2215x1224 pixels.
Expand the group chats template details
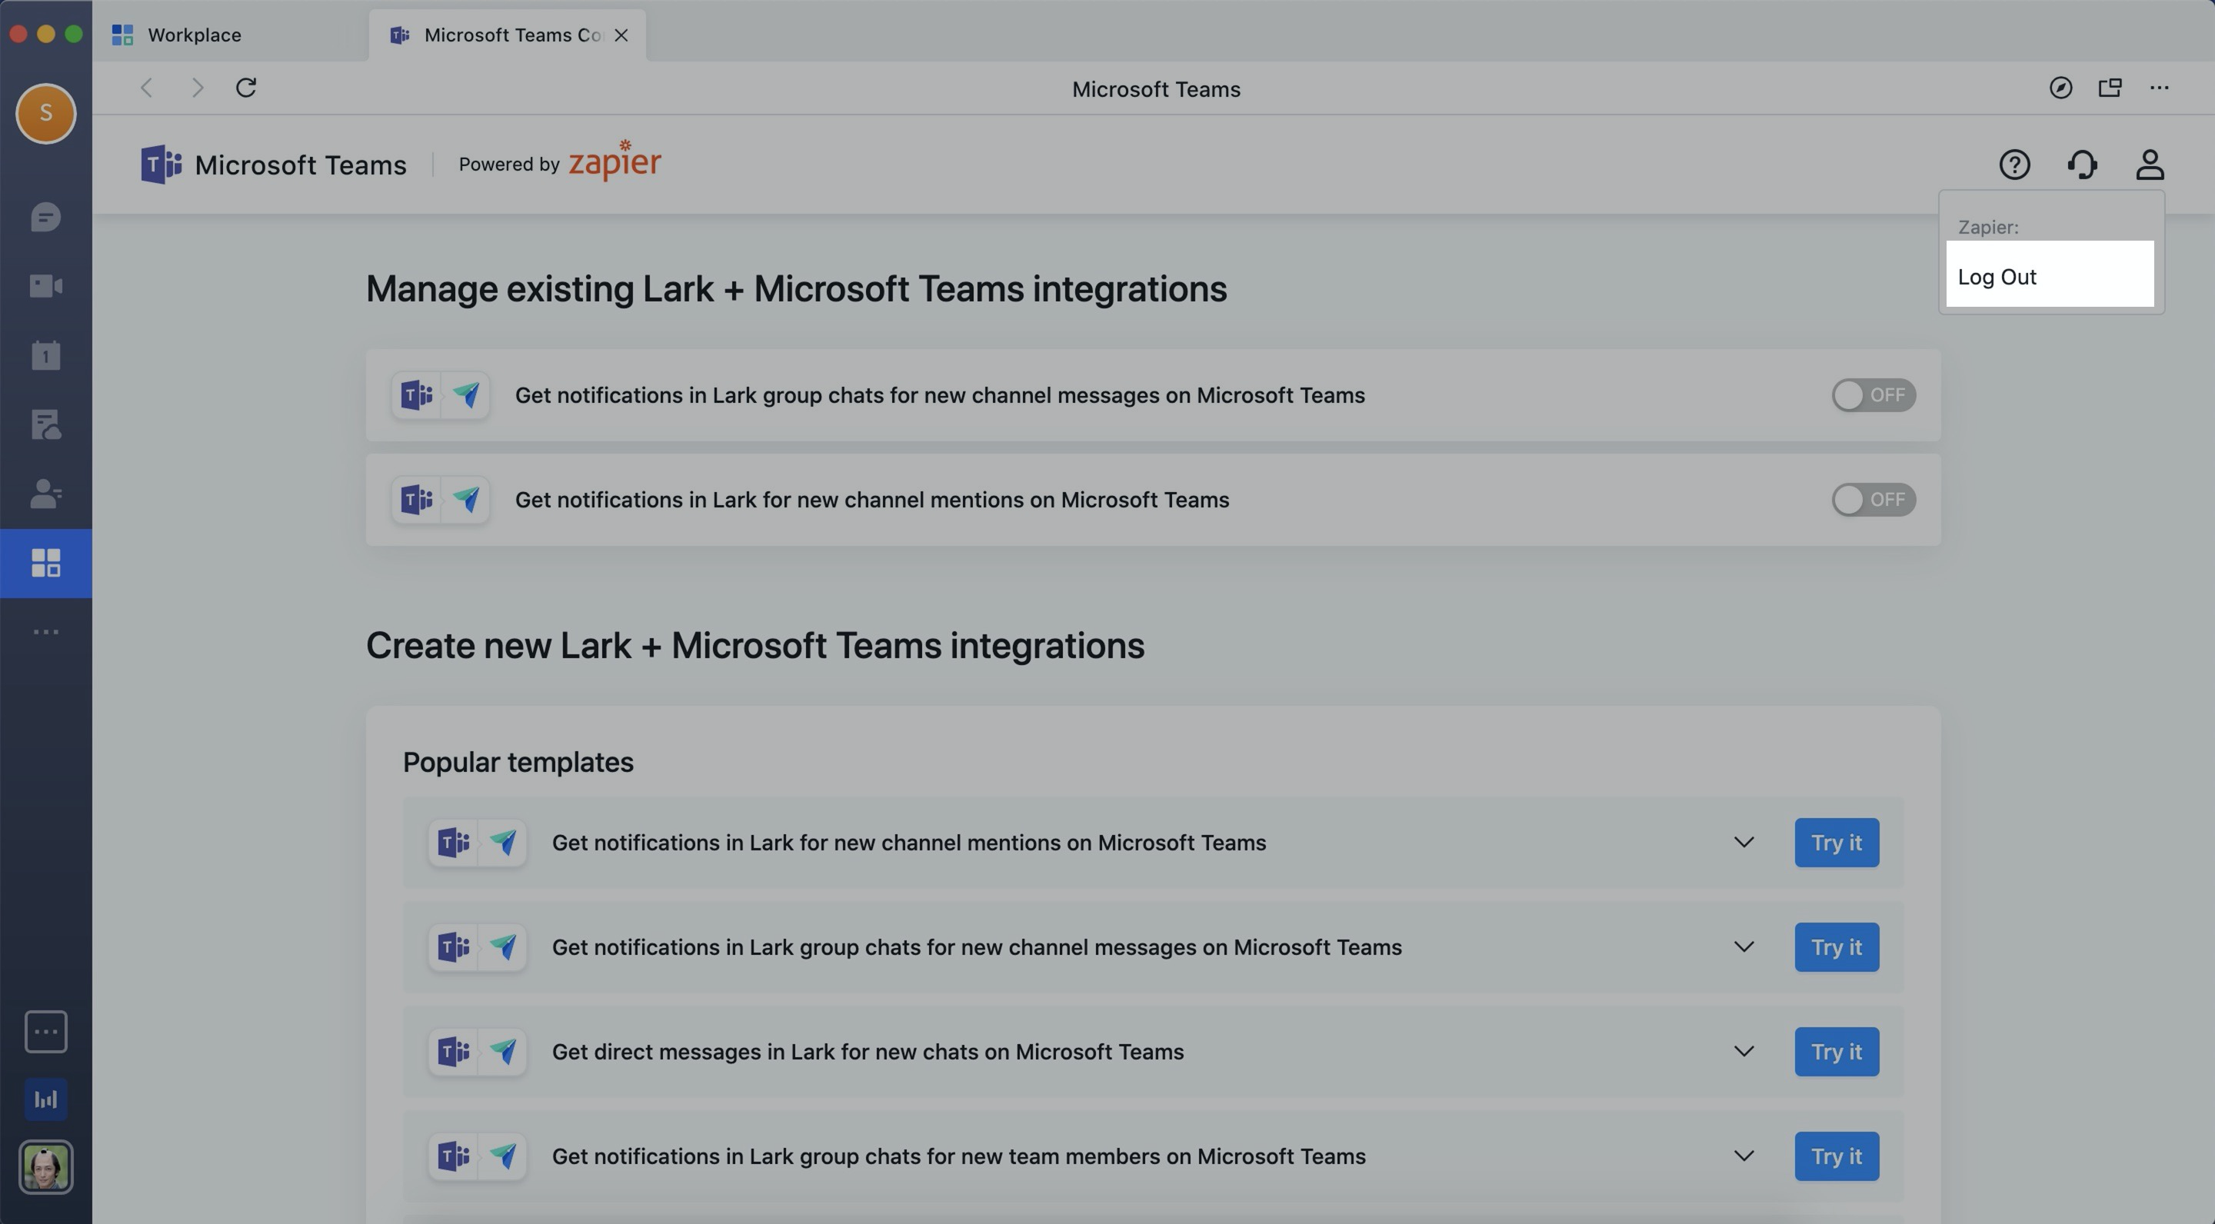click(x=1741, y=946)
